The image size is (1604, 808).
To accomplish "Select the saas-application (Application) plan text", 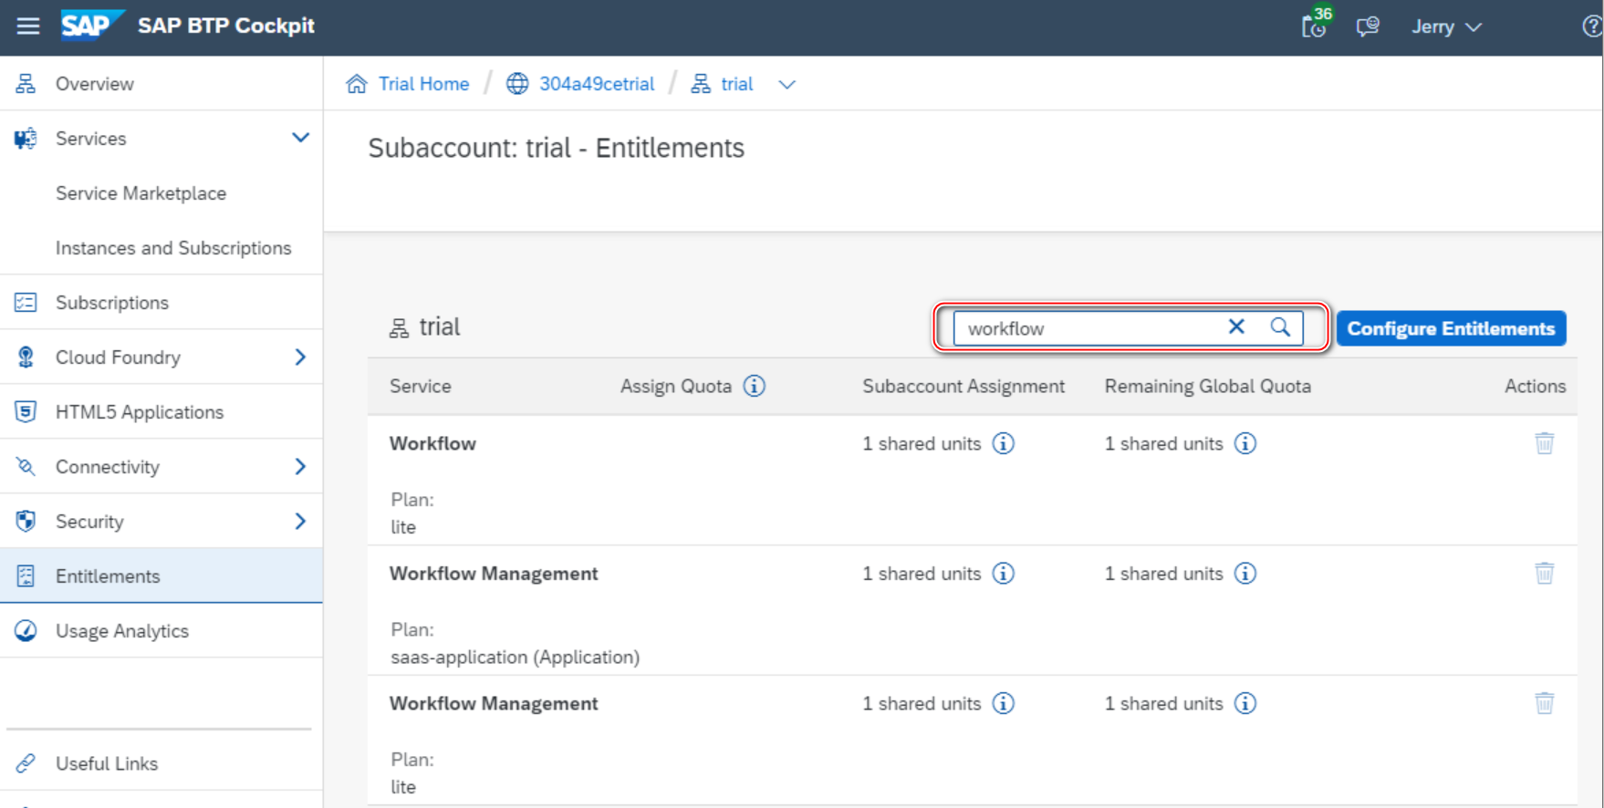I will (515, 657).
